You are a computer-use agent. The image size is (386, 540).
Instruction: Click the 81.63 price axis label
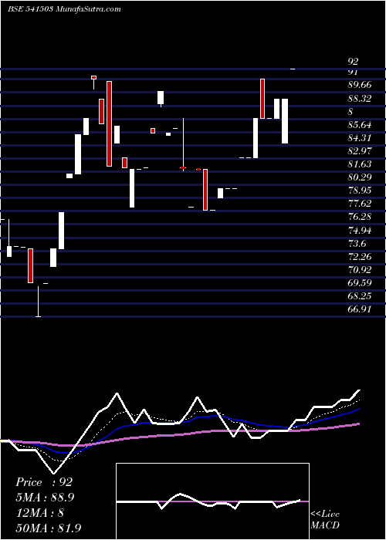[x=360, y=164]
